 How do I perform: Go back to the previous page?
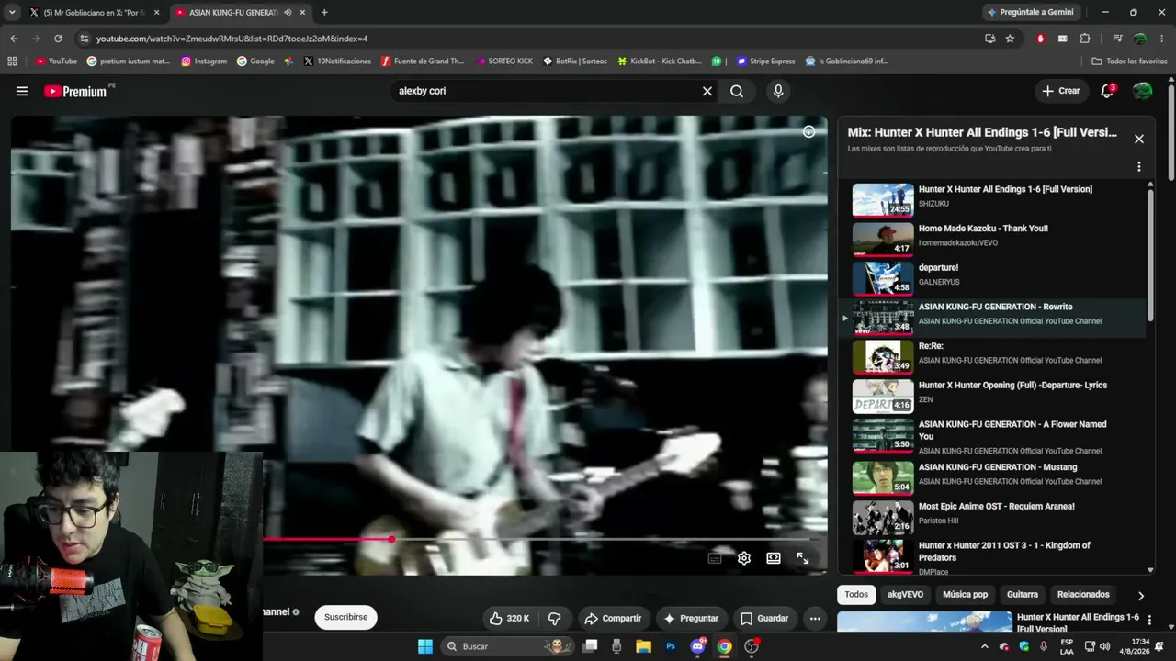pyautogui.click(x=14, y=39)
